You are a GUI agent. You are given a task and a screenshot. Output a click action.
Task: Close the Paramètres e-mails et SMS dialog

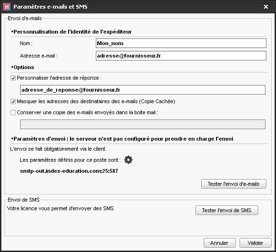click(x=266, y=7)
